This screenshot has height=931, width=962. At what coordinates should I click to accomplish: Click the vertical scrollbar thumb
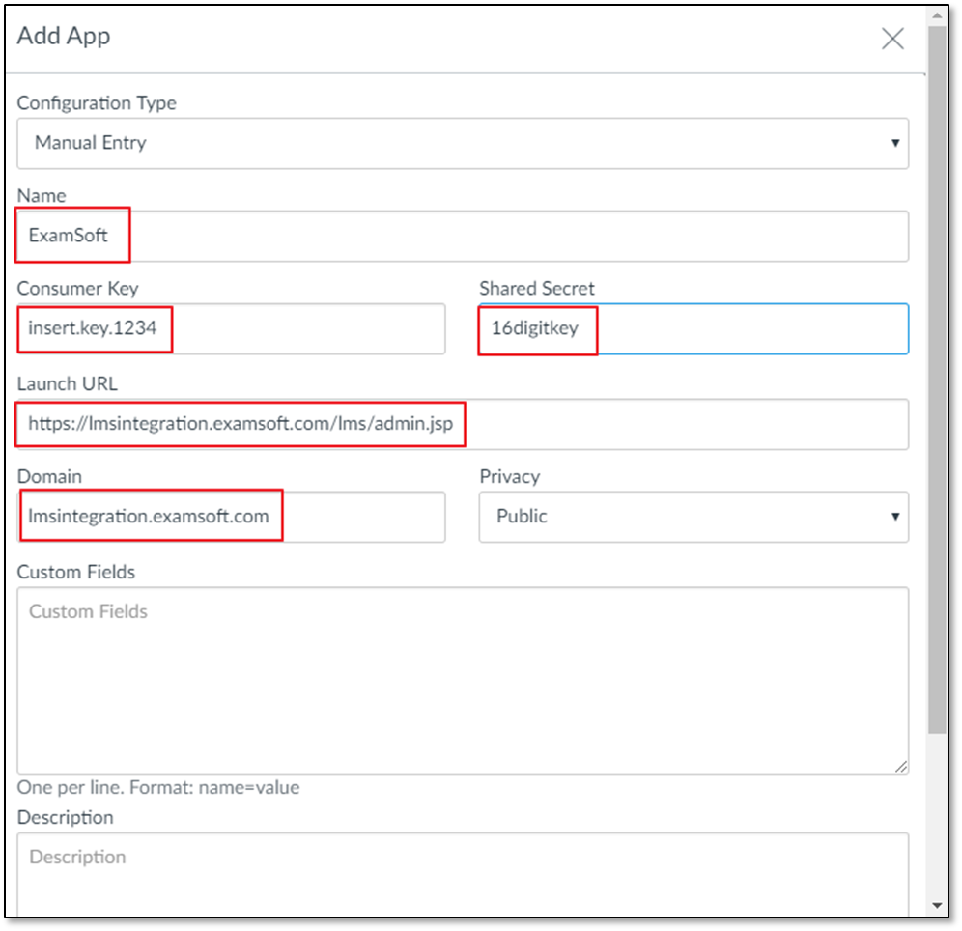tap(937, 379)
